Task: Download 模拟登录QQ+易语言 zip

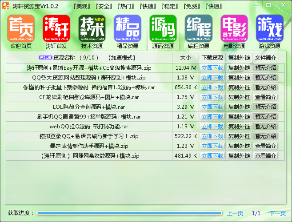Action: (212, 136)
